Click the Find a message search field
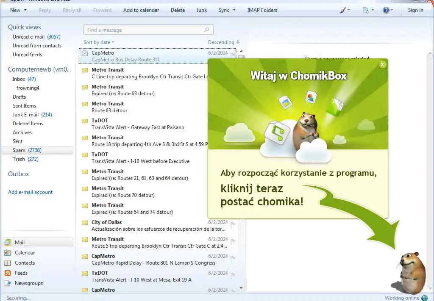The image size is (434, 301). coord(148,30)
